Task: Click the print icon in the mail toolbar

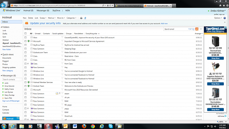Action: pyautogui.click(x=81, y=18)
